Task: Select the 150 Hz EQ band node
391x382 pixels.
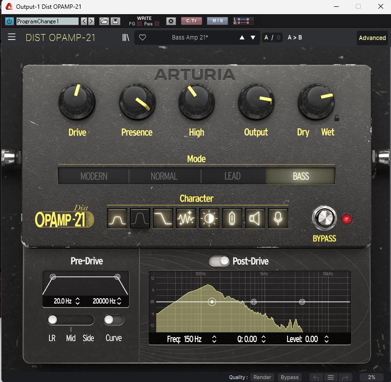Action: tap(212, 302)
